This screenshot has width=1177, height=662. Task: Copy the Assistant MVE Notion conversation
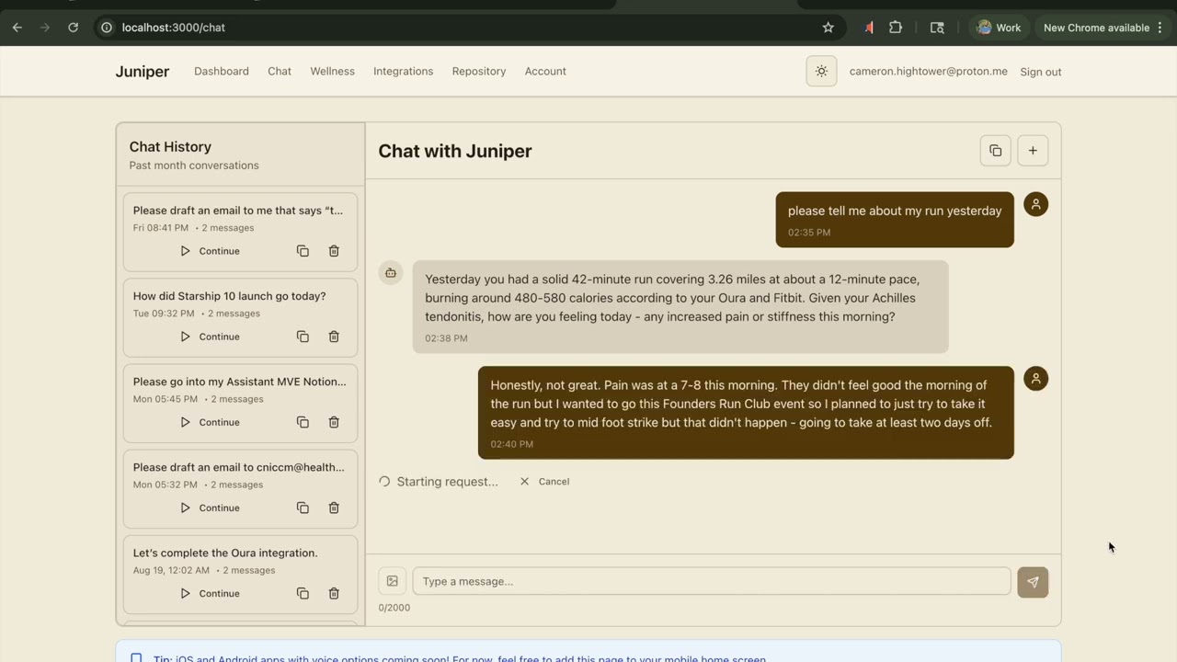pos(303,422)
